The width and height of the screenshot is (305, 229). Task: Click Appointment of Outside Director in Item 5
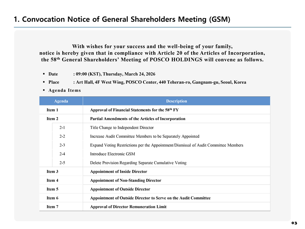[x=120, y=189]
